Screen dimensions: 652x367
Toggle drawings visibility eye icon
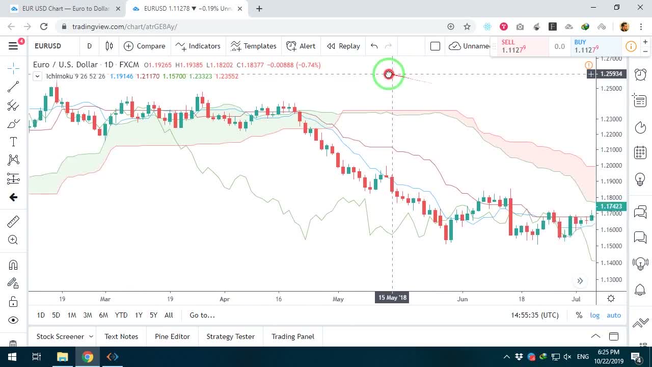coord(13,320)
